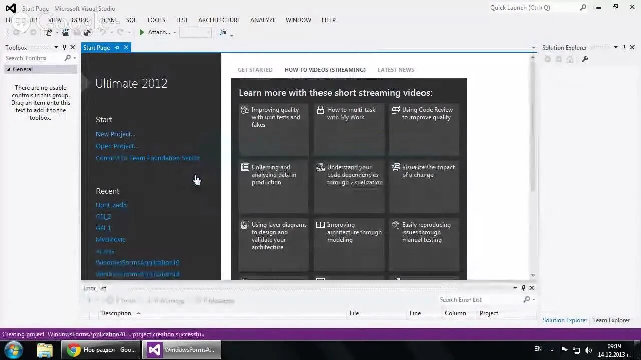Open the Toolbox window position dropdown
641x360 pixels.
pyautogui.click(x=56, y=48)
